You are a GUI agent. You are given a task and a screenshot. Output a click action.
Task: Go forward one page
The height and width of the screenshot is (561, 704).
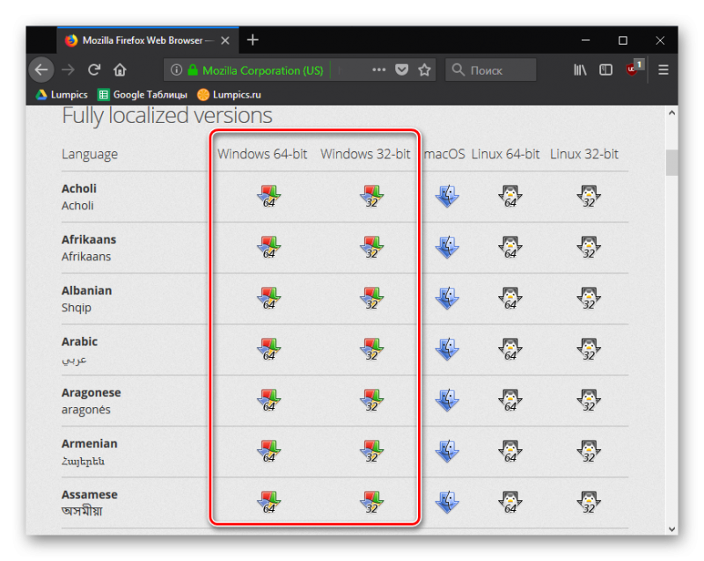pyautogui.click(x=69, y=70)
